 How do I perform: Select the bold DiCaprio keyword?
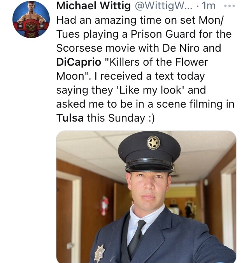(x=79, y=62)
